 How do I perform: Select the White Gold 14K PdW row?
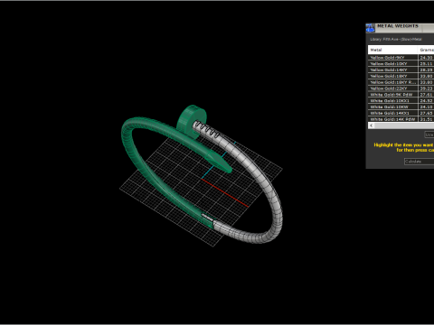coord(401,119)
